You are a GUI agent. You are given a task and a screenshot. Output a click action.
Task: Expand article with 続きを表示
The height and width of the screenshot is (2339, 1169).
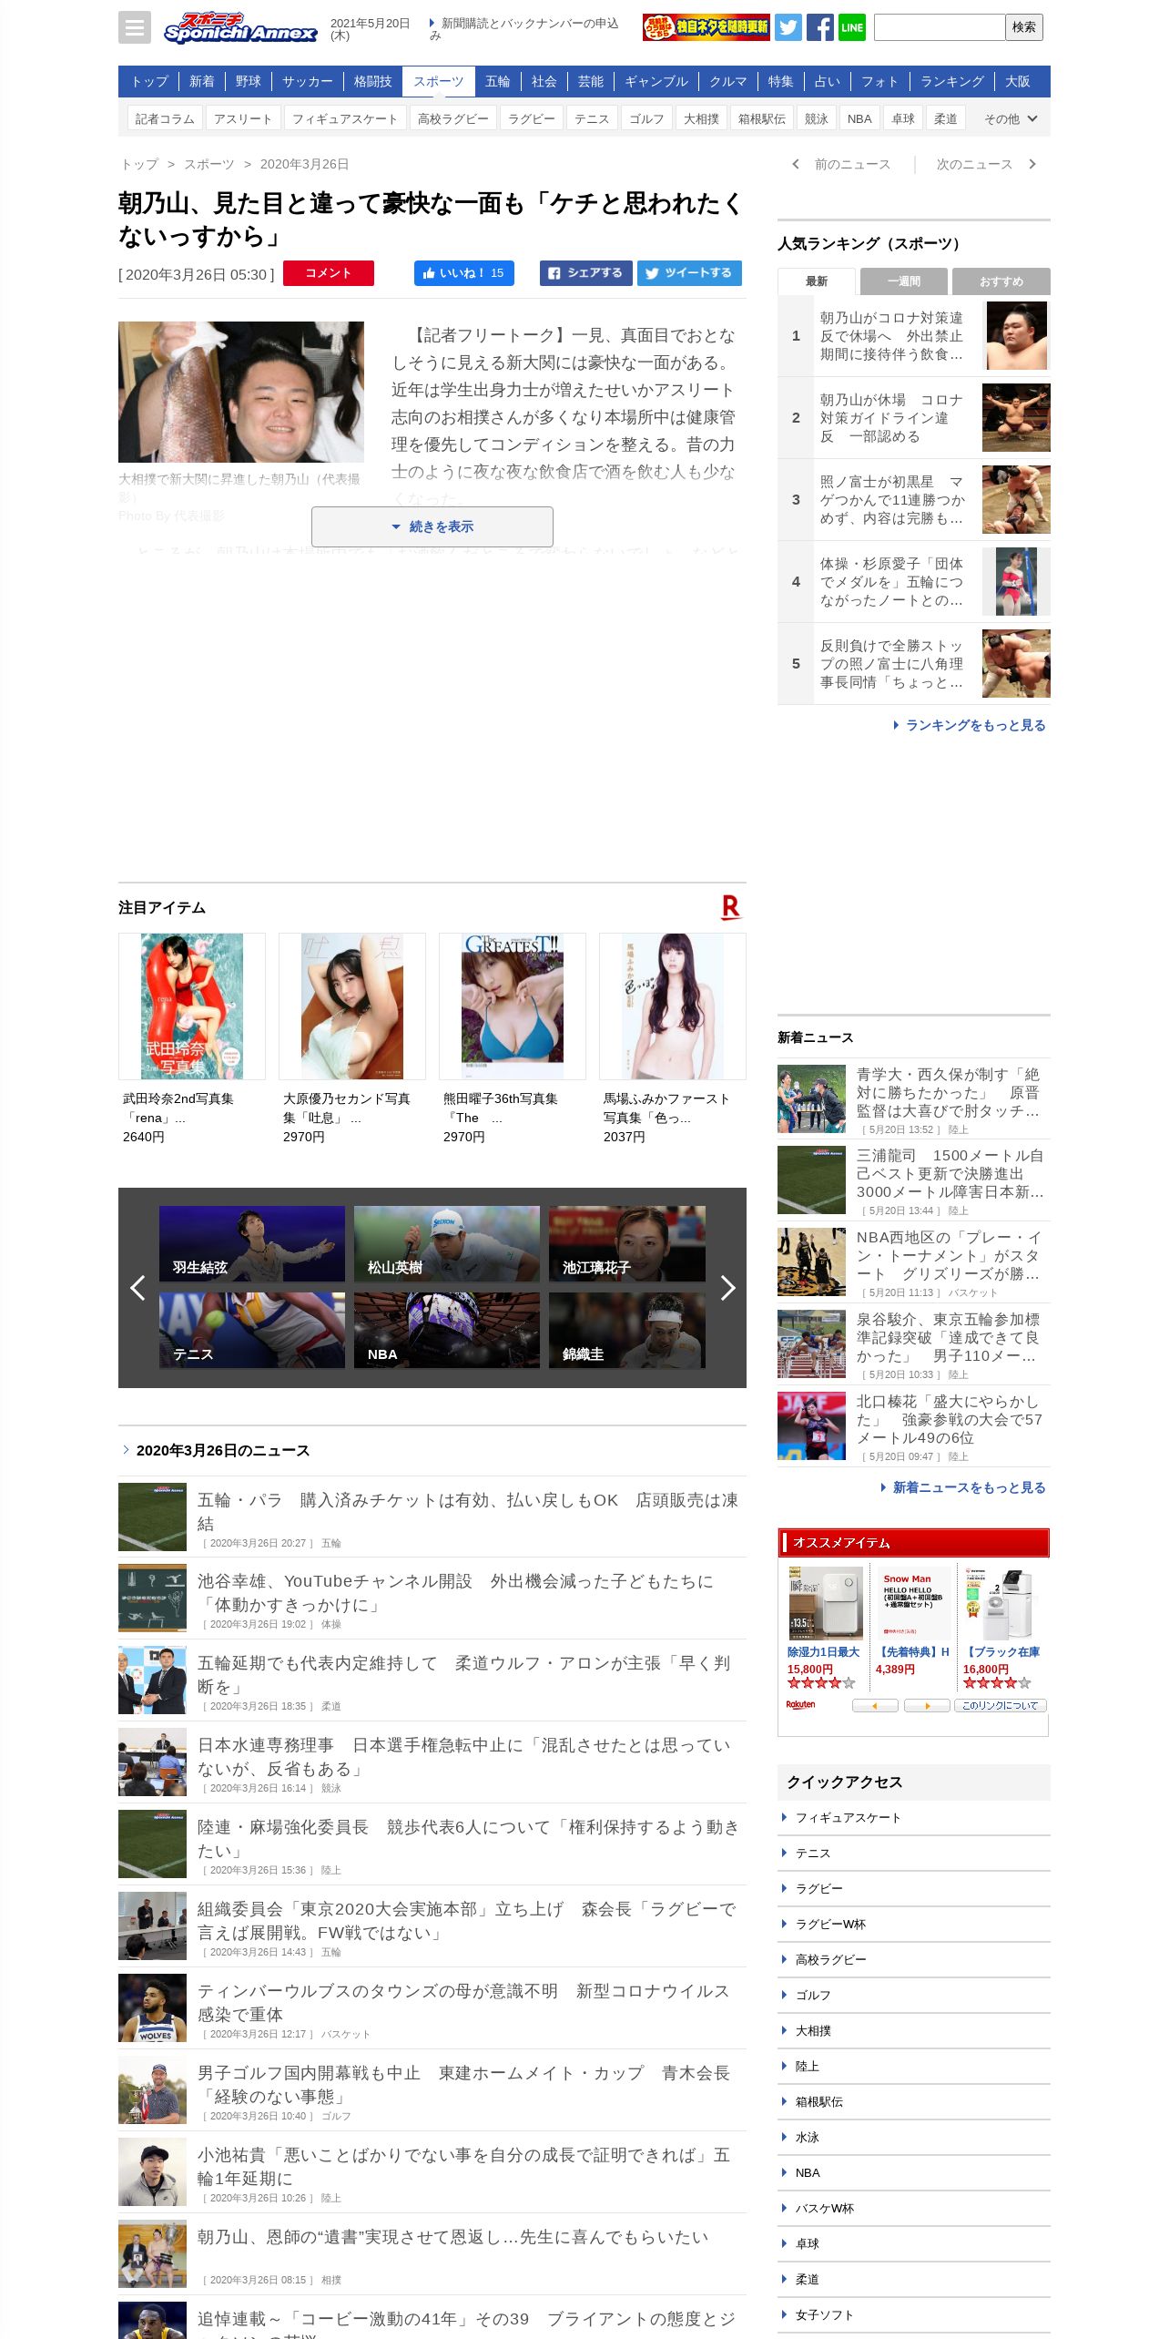[x=432, y=526]
